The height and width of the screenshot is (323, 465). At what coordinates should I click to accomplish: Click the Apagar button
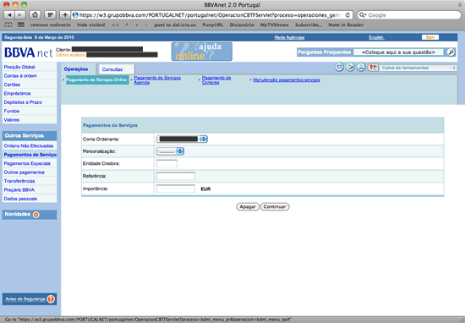[x=248, y=206]
